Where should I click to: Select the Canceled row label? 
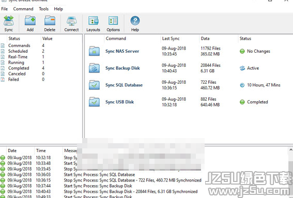(x=17, y=73)
